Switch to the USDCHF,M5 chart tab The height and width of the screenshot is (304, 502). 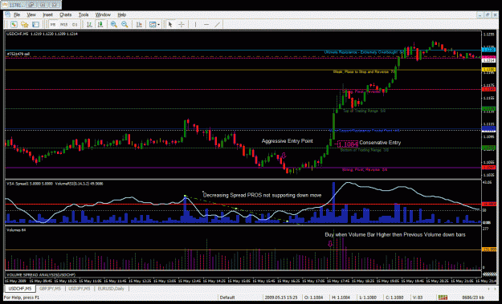pos(20,289)
